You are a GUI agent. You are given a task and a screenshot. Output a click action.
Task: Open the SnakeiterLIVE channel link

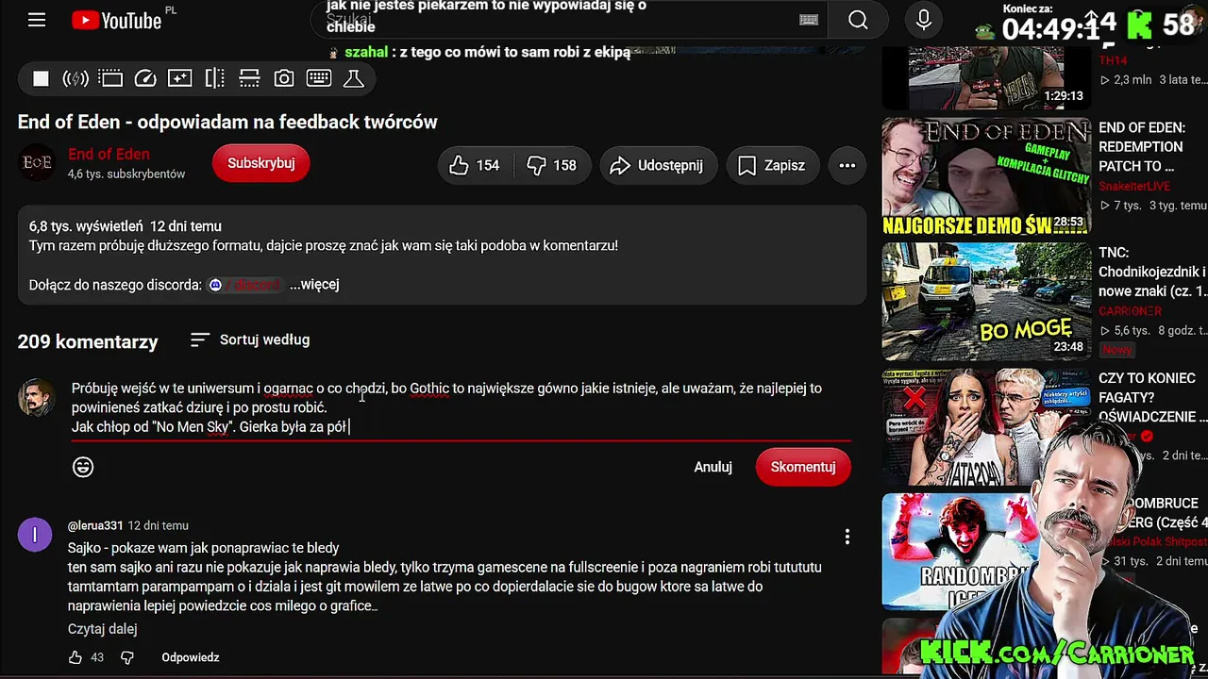click(1133, 186)
